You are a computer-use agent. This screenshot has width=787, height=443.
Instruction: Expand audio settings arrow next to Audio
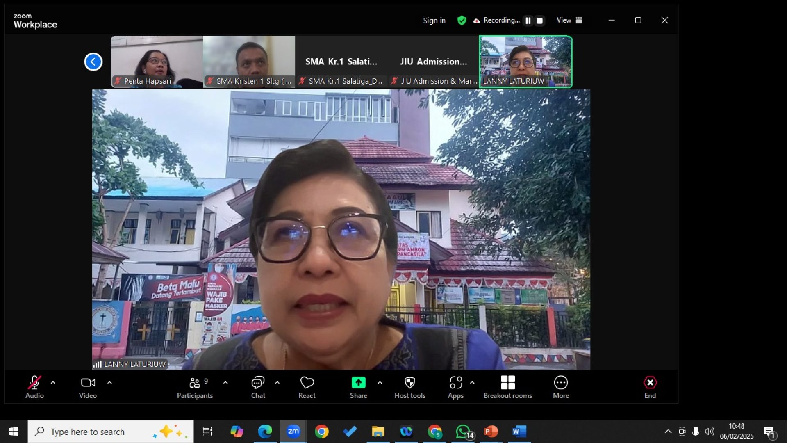(53, 382)
